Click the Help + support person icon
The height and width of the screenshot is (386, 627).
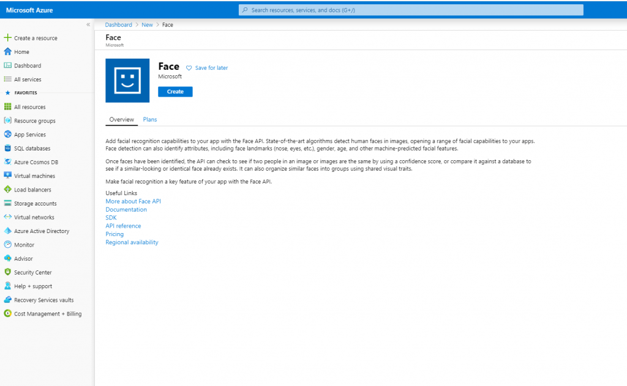[7, 286]
